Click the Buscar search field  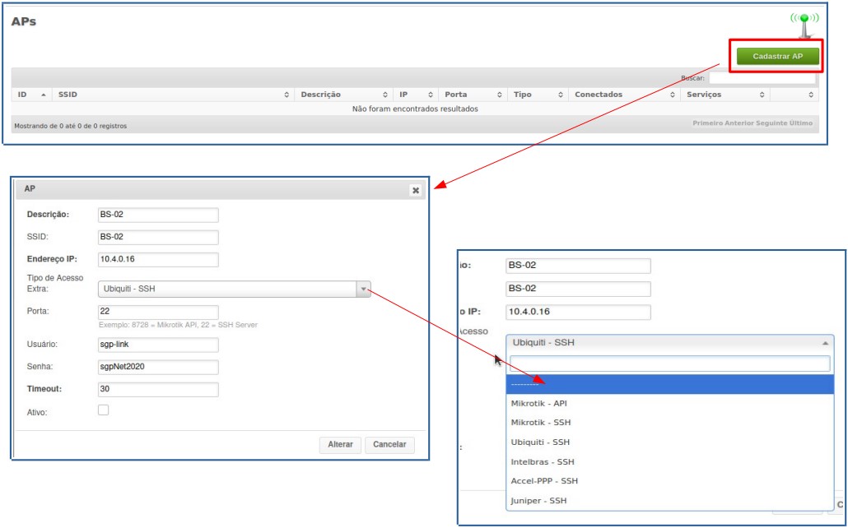(x=762, y=78)
